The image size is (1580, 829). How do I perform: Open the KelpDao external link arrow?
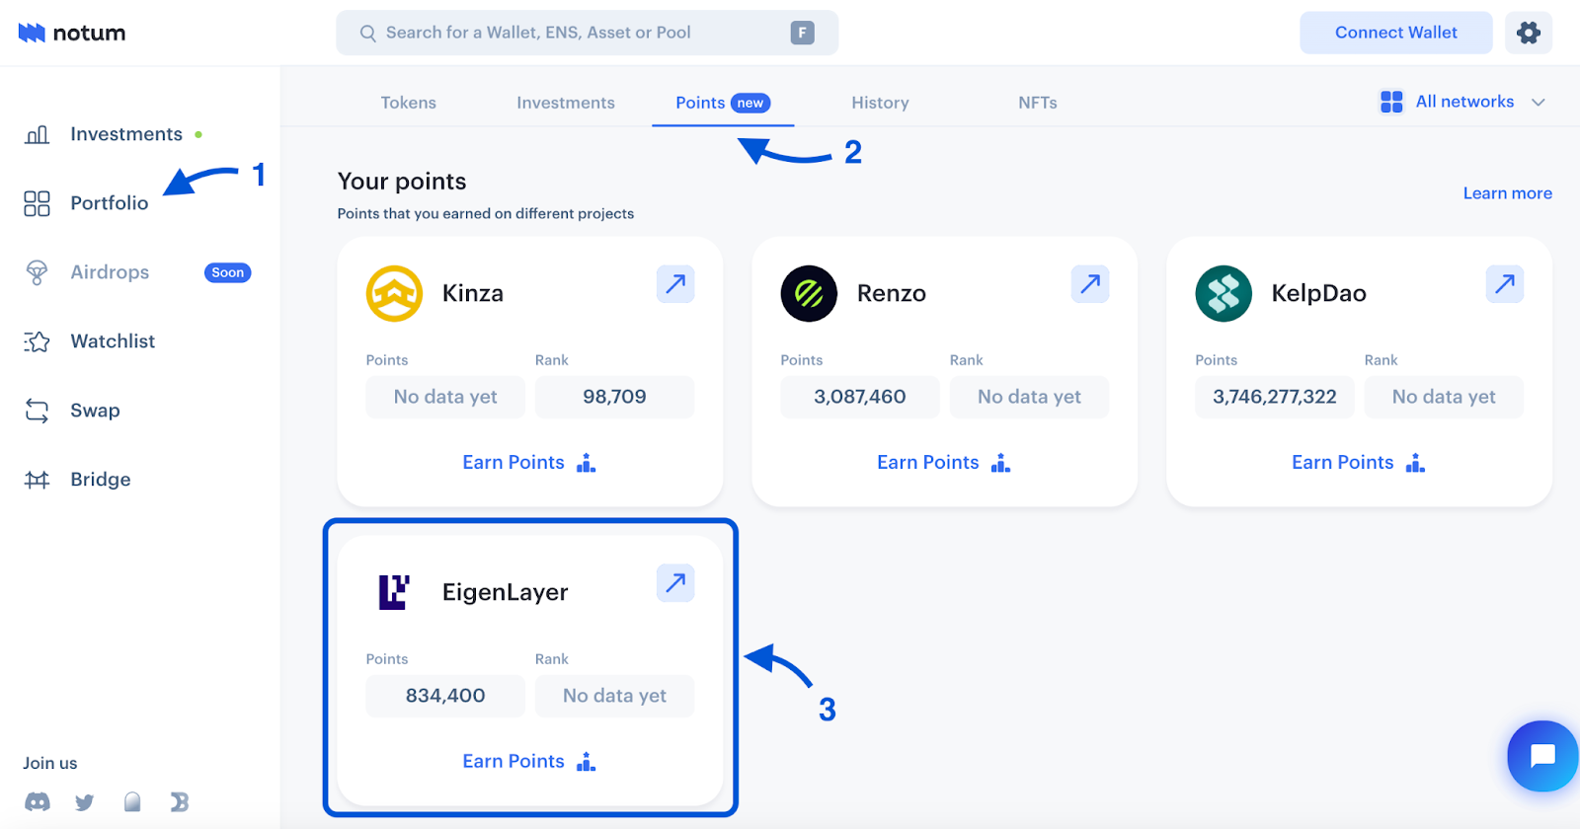pyautogui.click(x=1505, y=284)
